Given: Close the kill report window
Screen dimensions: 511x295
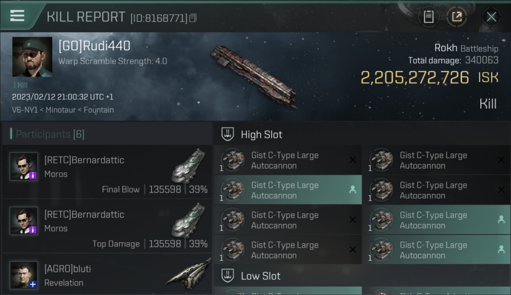Looking at the screenshot, I should pos(491,17).
